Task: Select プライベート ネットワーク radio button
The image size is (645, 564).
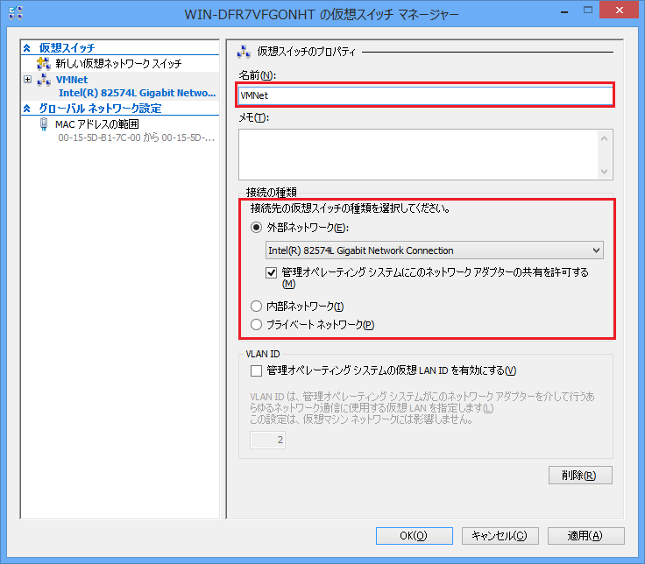Action: click(256, 325)
